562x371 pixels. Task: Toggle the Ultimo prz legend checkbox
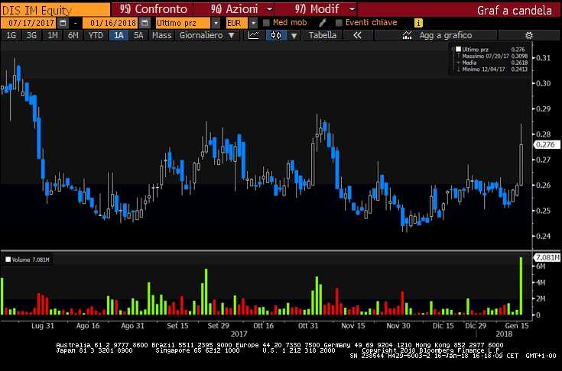(x=458, y=50)
